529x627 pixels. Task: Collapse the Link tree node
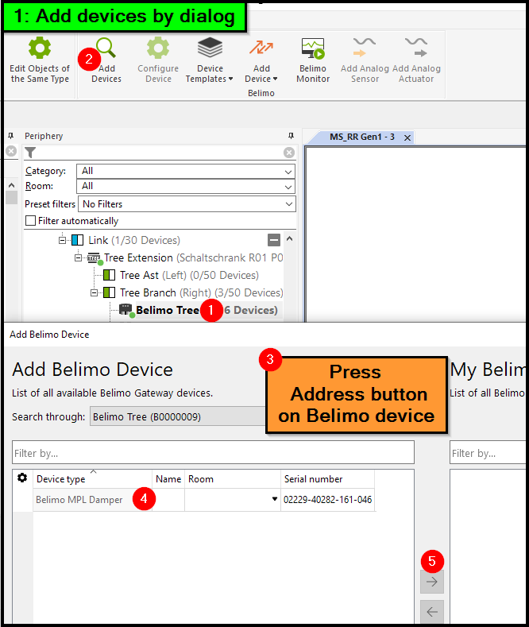click(62, 240)
